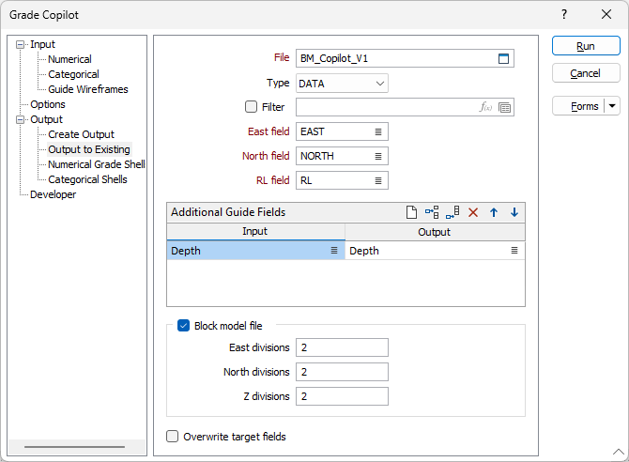The height and width of the screenshot is (462, 629).
Task: Click the red delete row icon
Action: [x=473, y=212]
